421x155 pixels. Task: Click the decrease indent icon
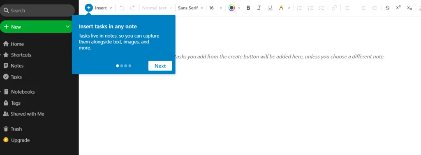[374, 8]
